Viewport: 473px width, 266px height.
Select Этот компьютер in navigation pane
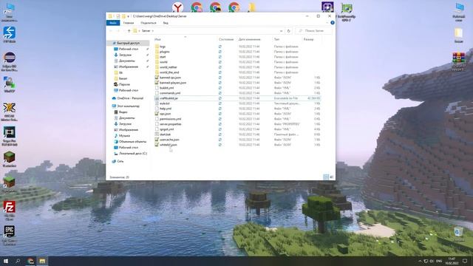(128, 106)
